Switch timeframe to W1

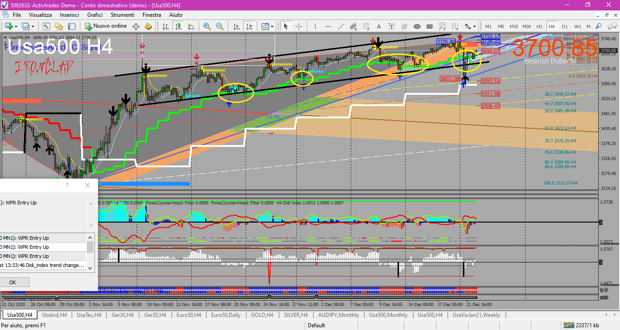(x=577, y=26)
